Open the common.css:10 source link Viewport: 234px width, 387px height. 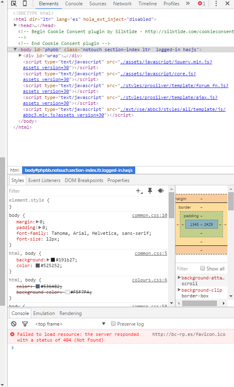pos(150,215)
